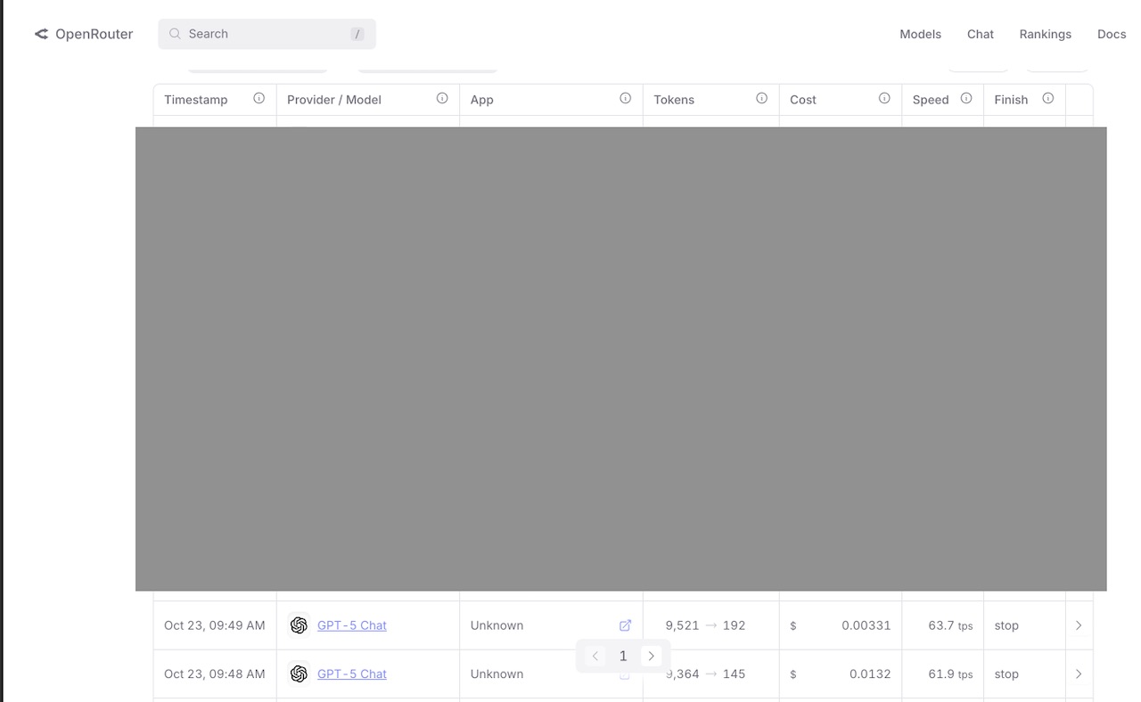1141x702 pixels.
Task: Click the next page chevron in pagination
Action: point(652,656)
